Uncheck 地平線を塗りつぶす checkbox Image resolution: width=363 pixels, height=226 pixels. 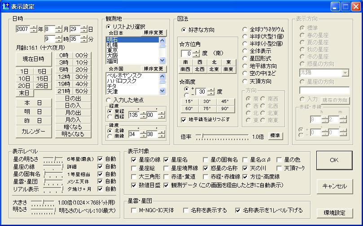point(183,119)
